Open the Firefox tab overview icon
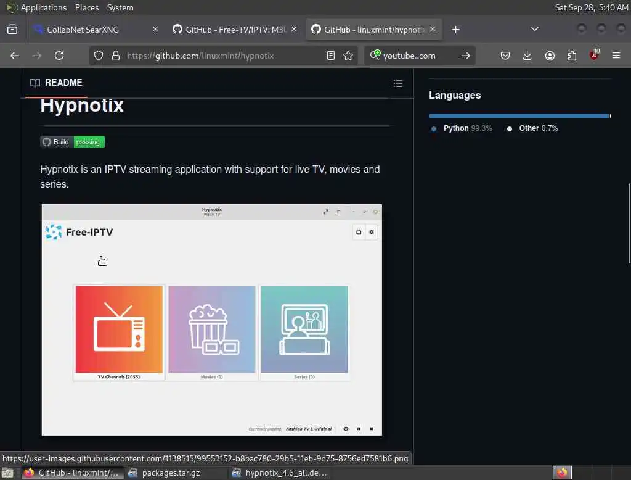The height and width of the screenshot is (480, 631). coord(12,30)
